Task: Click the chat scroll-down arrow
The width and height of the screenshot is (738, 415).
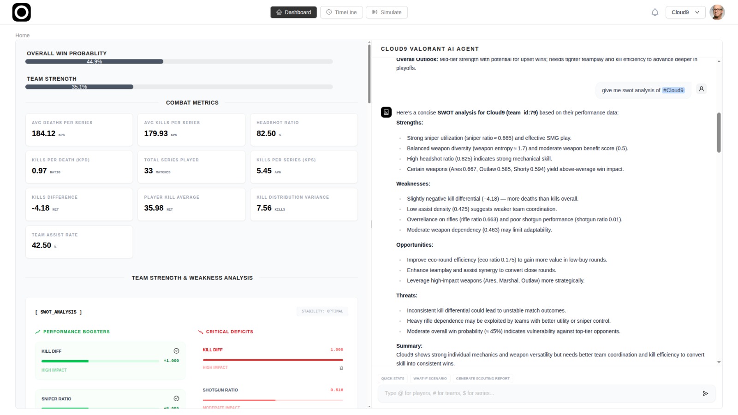Action: (x=719, y=362)
